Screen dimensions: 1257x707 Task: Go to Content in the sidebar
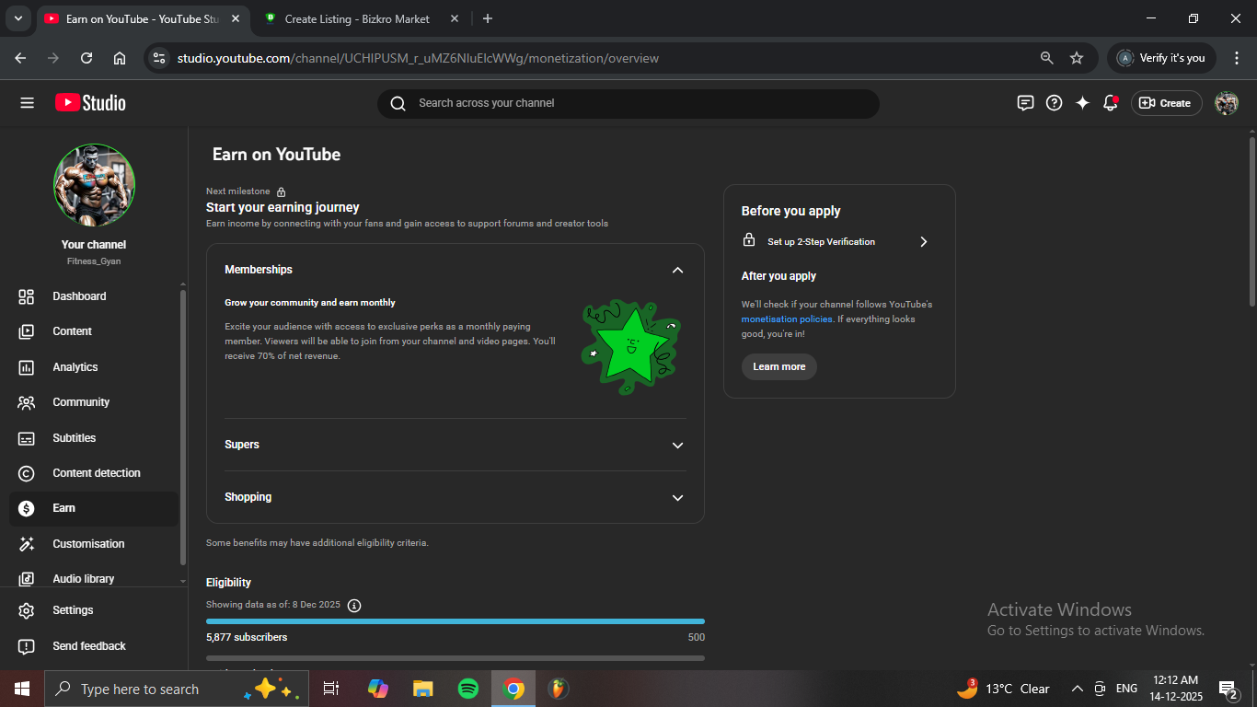coord(73,331)
